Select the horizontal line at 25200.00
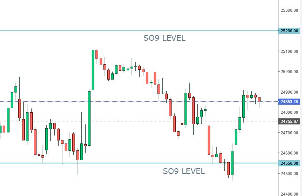The width and height of the screenshot is (302, 196). 139,31
